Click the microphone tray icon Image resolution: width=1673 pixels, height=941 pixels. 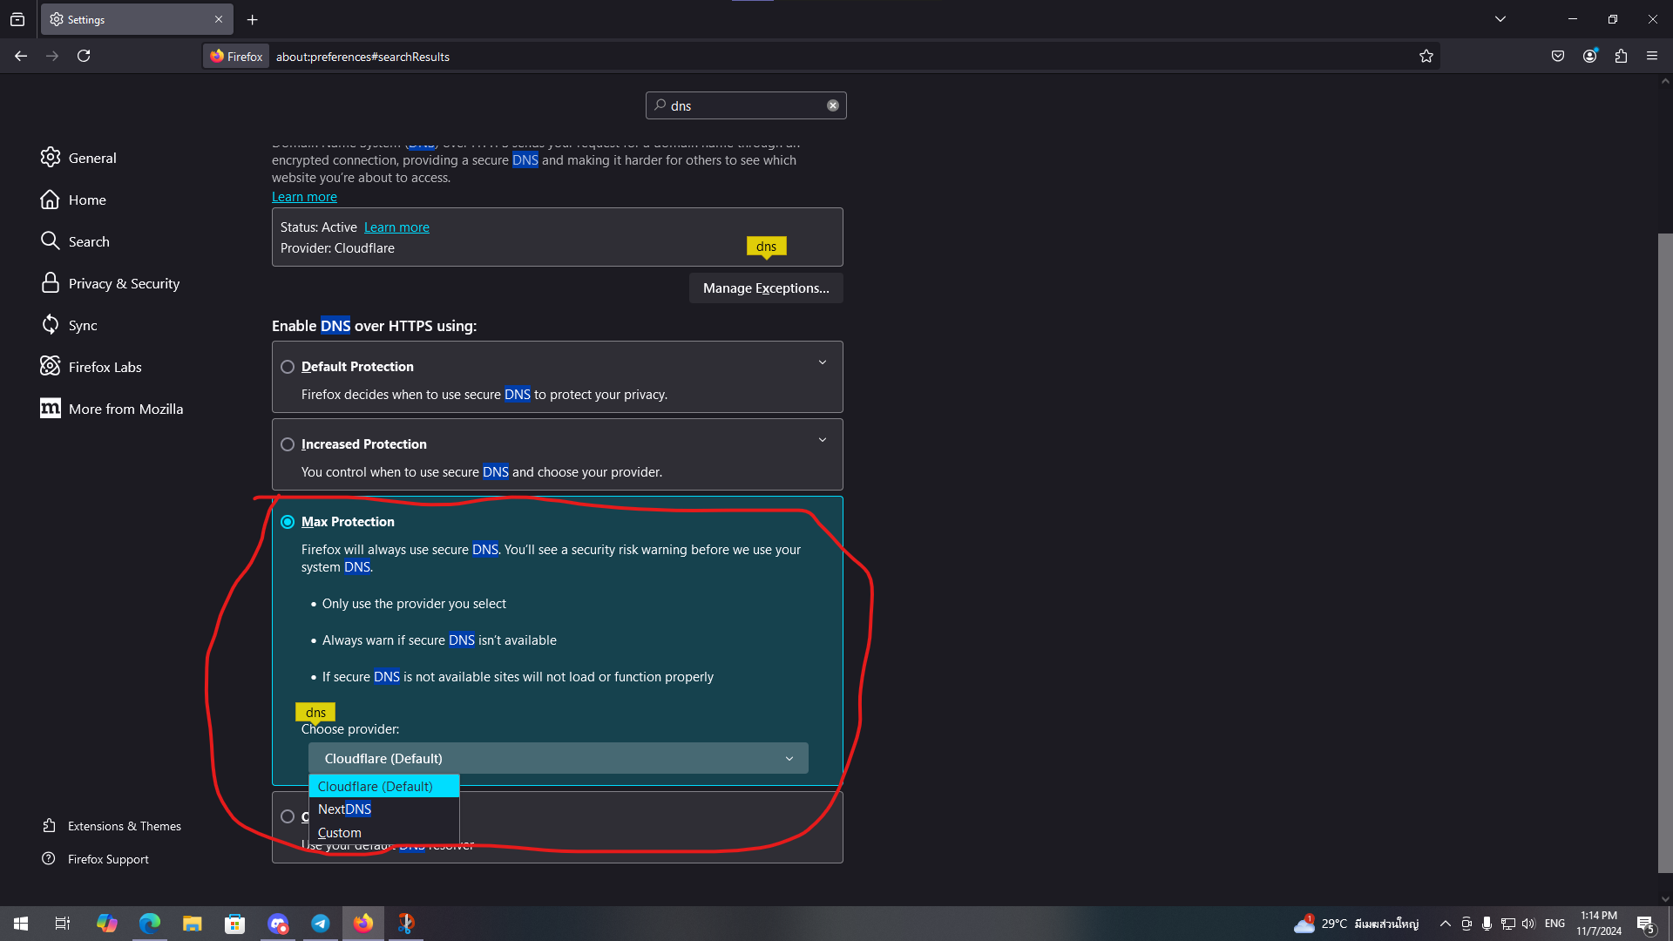[1487, 924]
